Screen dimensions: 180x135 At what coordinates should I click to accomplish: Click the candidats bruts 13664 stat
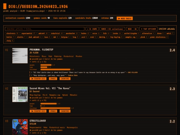click(x=86, y=18)
